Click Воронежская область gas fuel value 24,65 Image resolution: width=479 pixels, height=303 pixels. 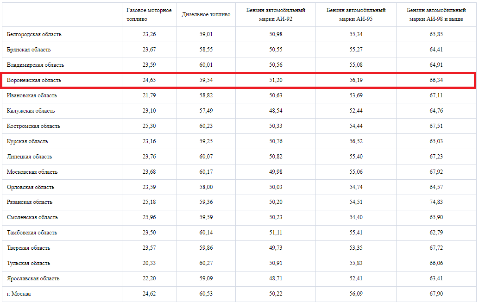click(149, 80)
